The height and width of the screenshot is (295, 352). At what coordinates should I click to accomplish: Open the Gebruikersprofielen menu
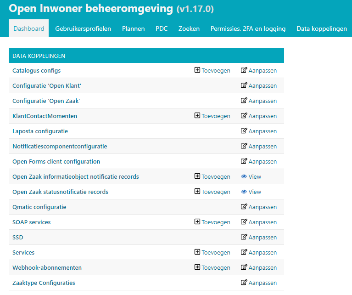[83, 28]
